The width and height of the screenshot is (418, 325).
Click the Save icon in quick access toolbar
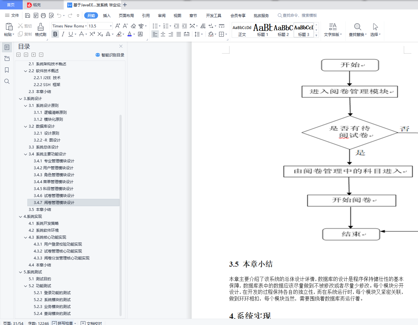click(27, 15)
